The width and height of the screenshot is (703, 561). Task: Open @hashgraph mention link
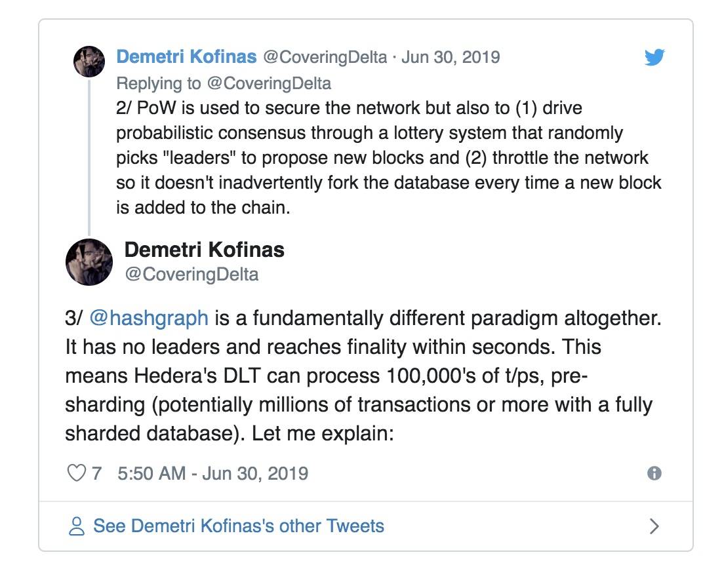(x=149, y=318)
